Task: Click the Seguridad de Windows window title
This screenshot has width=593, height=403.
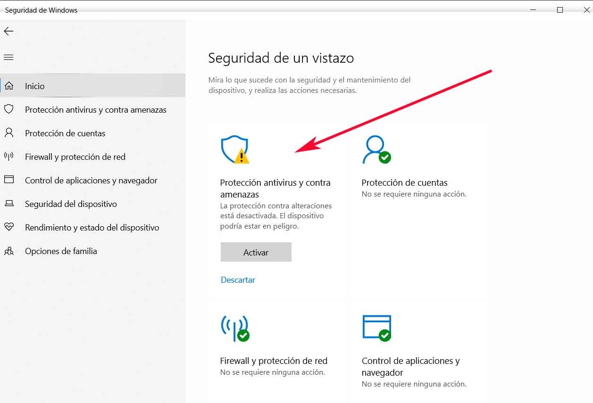Action: tap(41, 10)
